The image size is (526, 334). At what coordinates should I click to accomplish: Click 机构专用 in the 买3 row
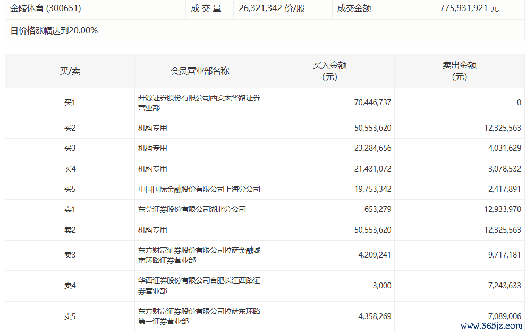coord(153,148)
